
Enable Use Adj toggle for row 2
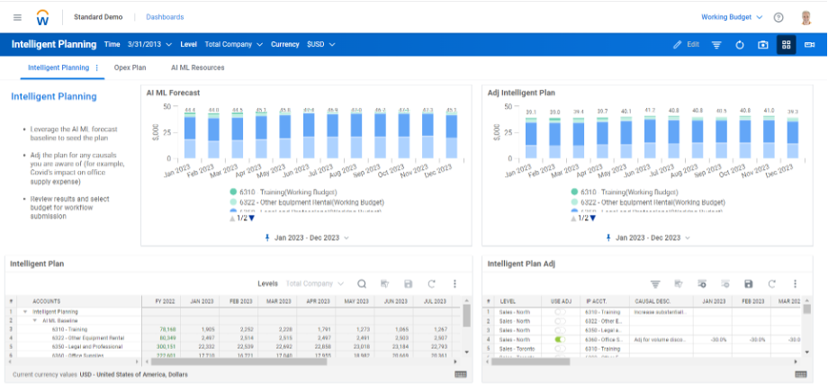pos(560,321)
